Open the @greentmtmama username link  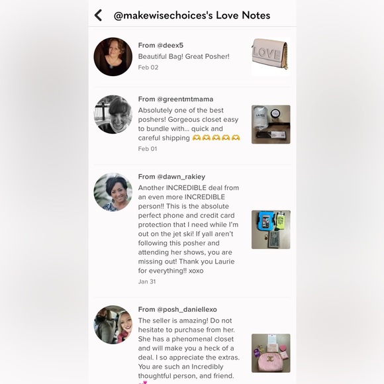tap(185, 99)
